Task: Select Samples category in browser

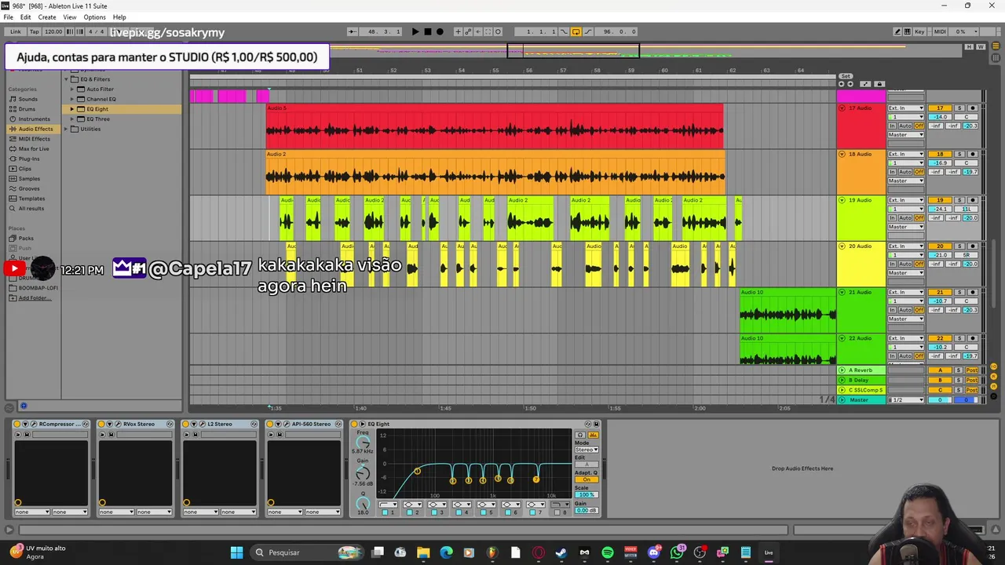Action: tap(29, 179)
